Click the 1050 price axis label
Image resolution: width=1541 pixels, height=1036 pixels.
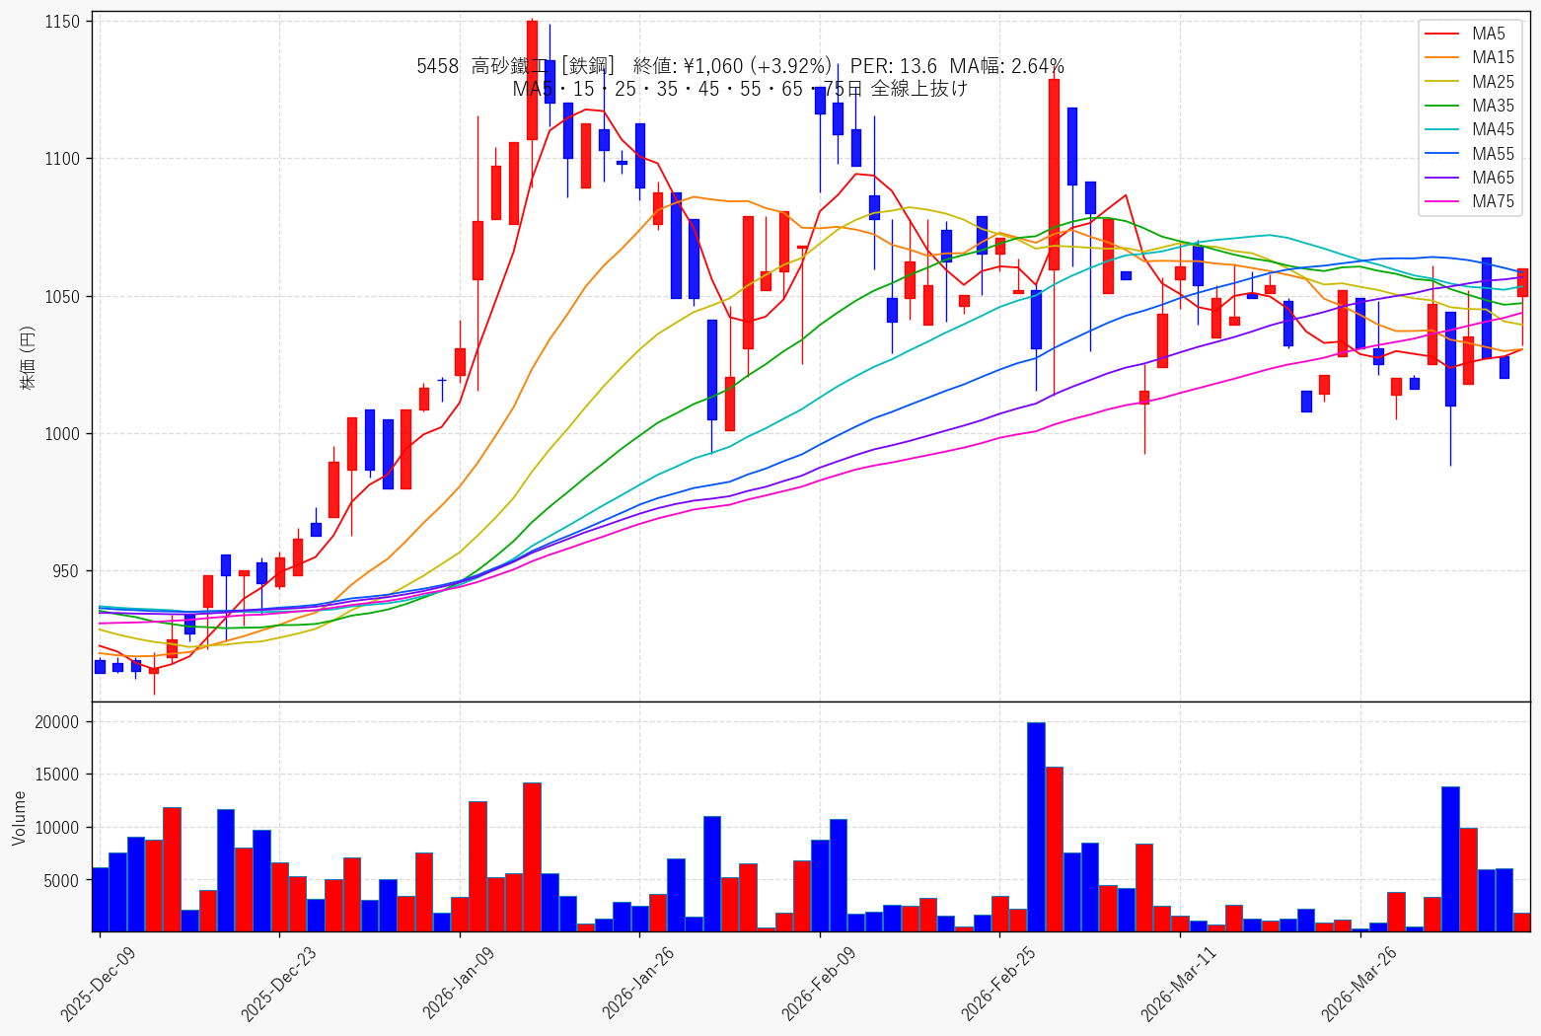(64, 296)
